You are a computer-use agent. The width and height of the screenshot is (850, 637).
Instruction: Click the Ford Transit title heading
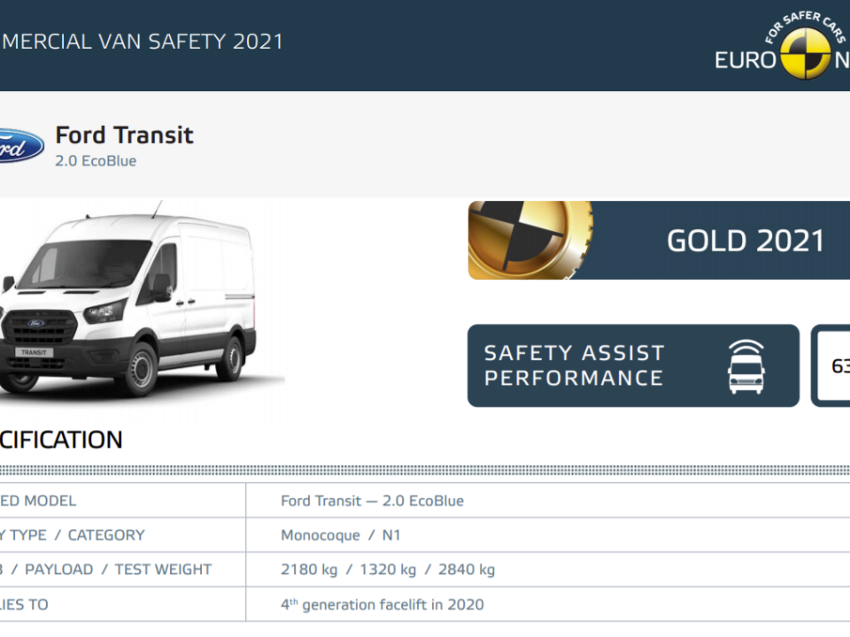(x=124, y=134)
